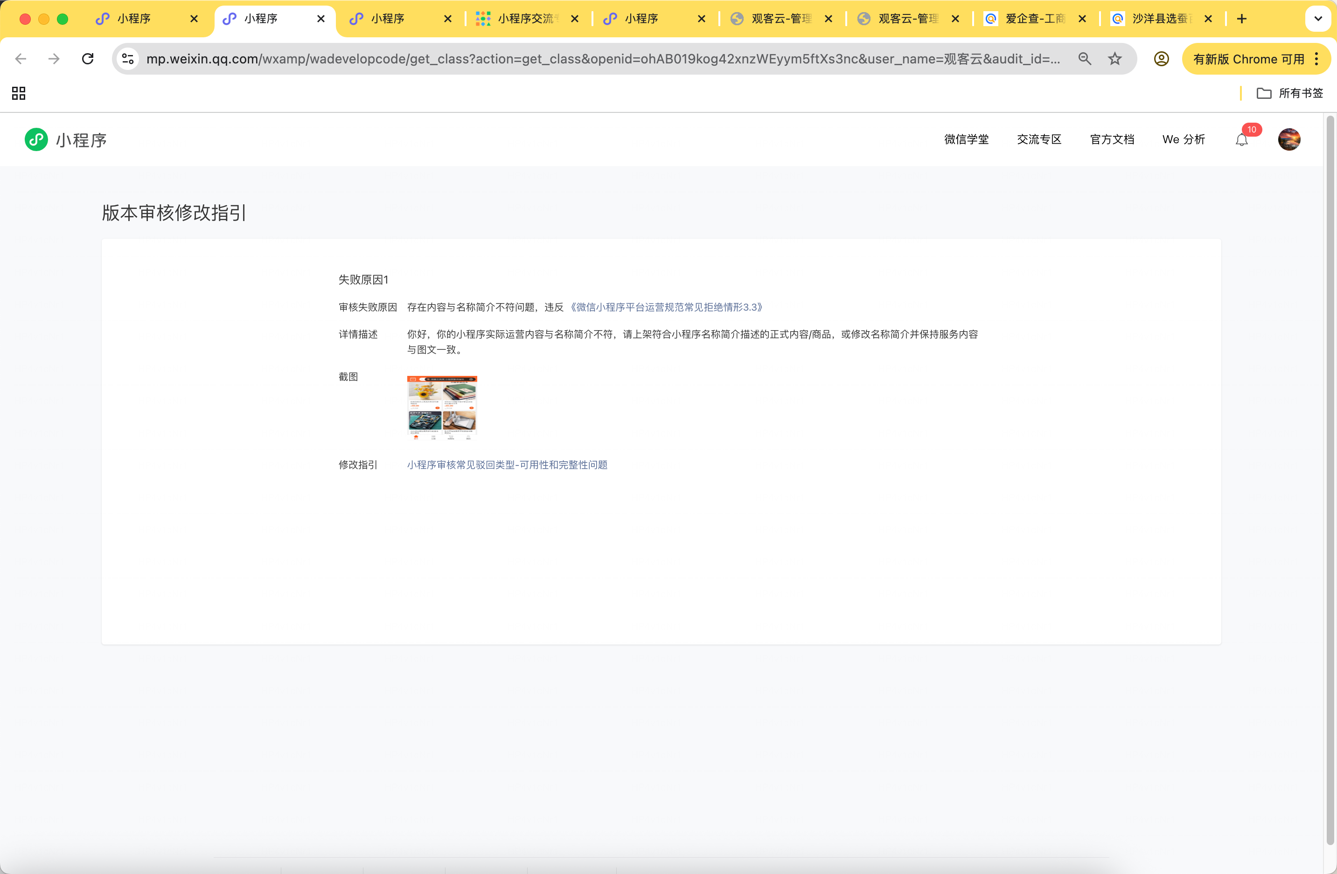Switch to the 小程序交流 tab
1337x874 pixels.
coord(525,19)
